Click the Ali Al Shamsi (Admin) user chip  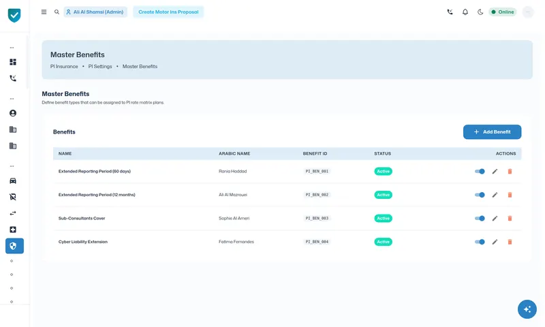pos(95,12)
